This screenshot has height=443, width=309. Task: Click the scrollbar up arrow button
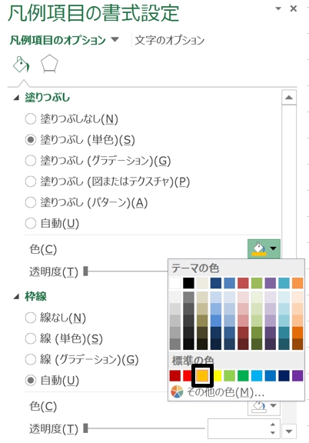coord(289,98)
